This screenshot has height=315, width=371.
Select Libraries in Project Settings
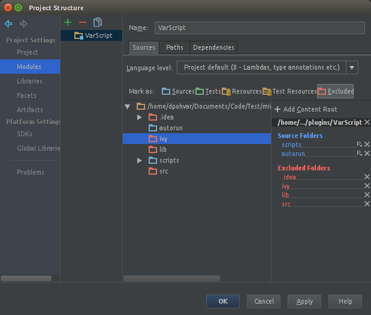tap(29, 81)
